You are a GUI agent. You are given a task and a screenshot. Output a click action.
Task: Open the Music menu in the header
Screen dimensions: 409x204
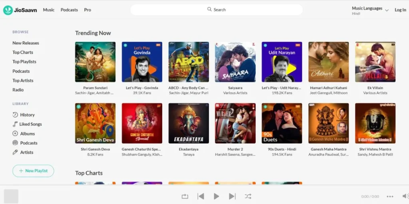[49, 10]
